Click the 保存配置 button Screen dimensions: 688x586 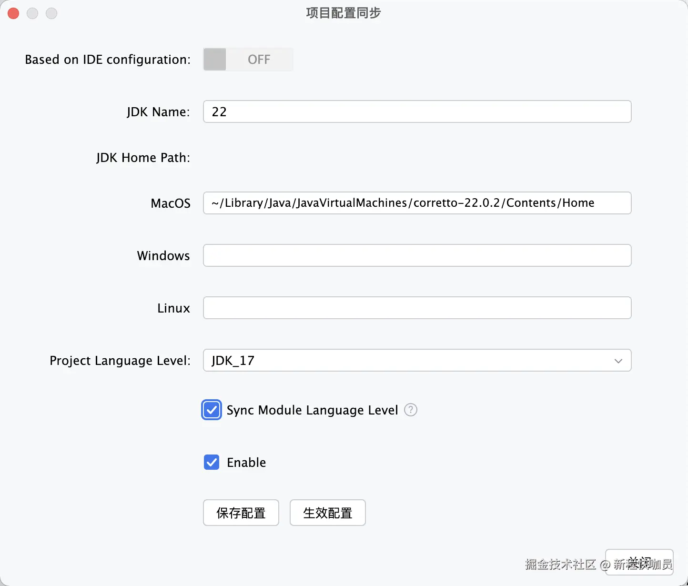(241, 513)
